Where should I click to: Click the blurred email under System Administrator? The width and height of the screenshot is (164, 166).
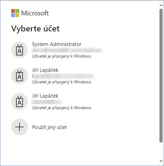coord(68,50)
